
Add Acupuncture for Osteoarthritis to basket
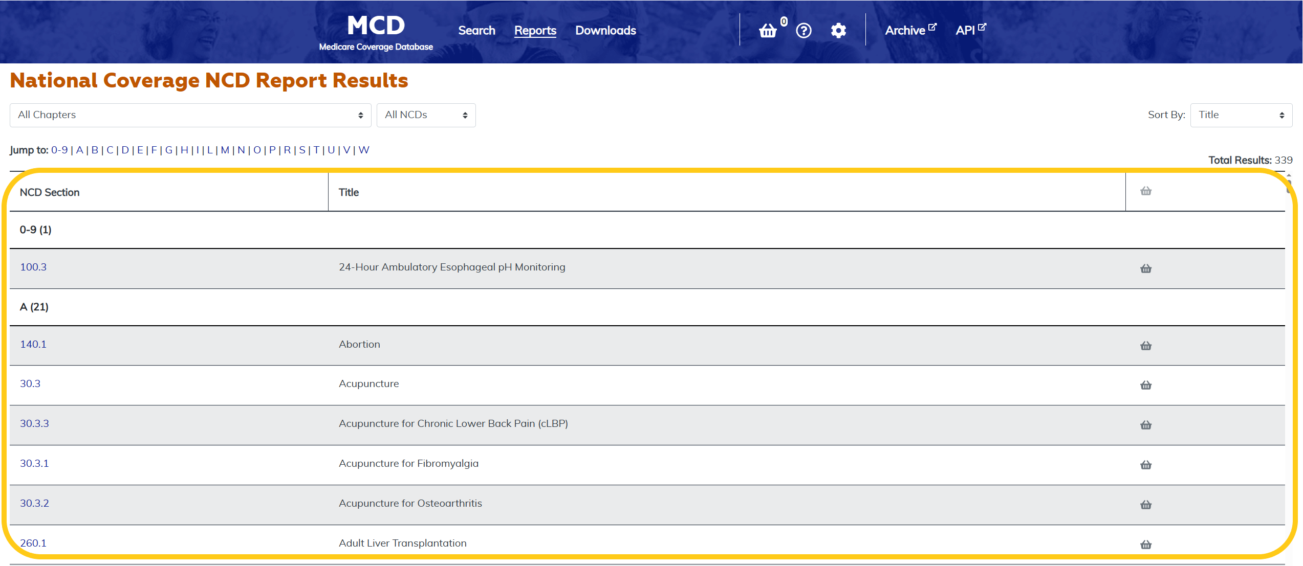1146,505
